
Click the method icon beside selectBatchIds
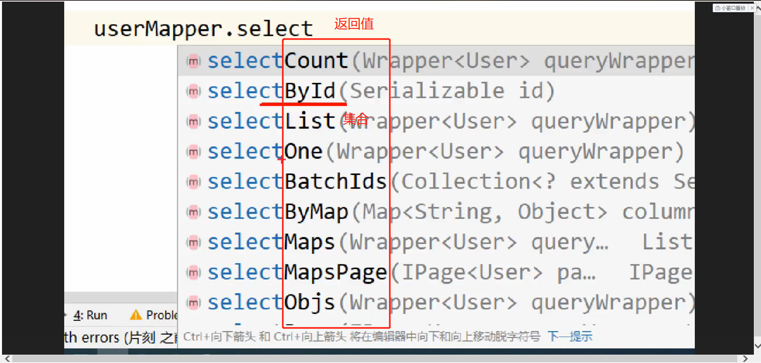[x=193, y=181]
